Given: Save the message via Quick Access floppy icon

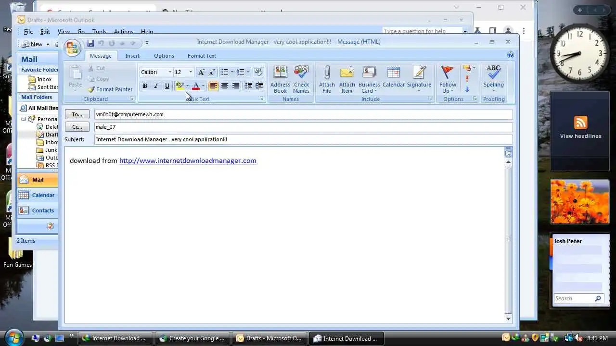Looking at the screenshot, I should click(90, 43).
